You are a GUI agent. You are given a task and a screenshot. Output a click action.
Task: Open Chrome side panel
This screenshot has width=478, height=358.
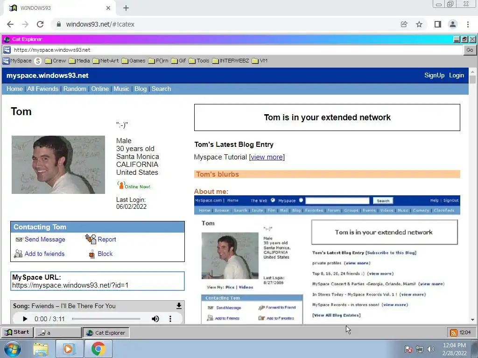438,24
